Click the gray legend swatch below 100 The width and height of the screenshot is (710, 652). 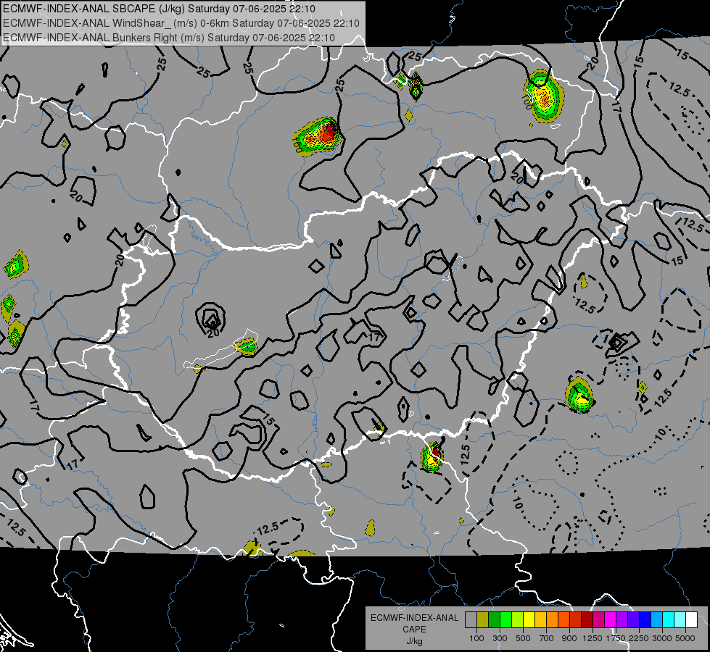point(471,619)
